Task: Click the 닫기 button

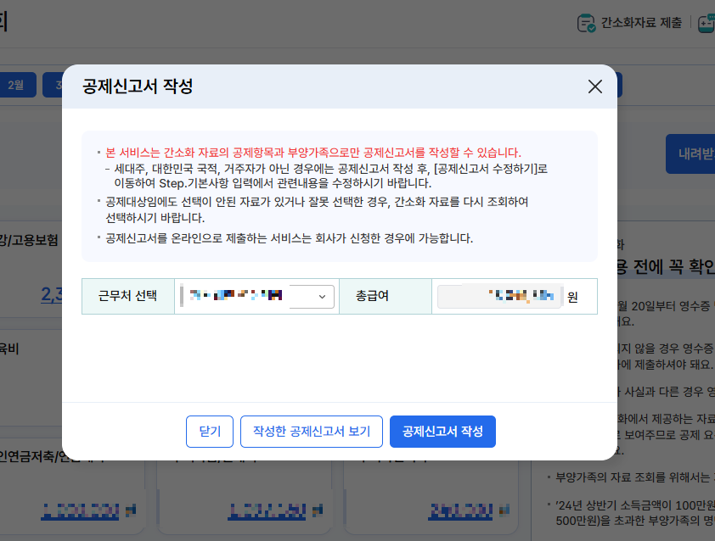Action: (x=210, y=432)
